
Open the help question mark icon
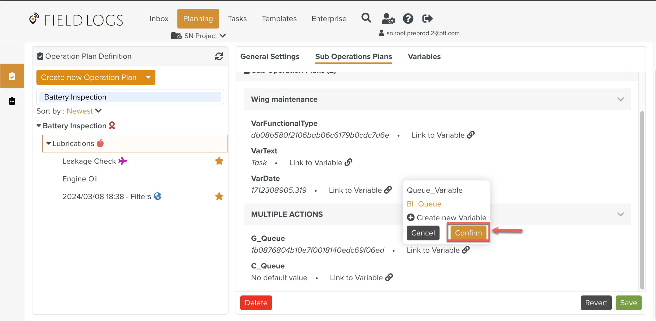click(x=408, y=19)
